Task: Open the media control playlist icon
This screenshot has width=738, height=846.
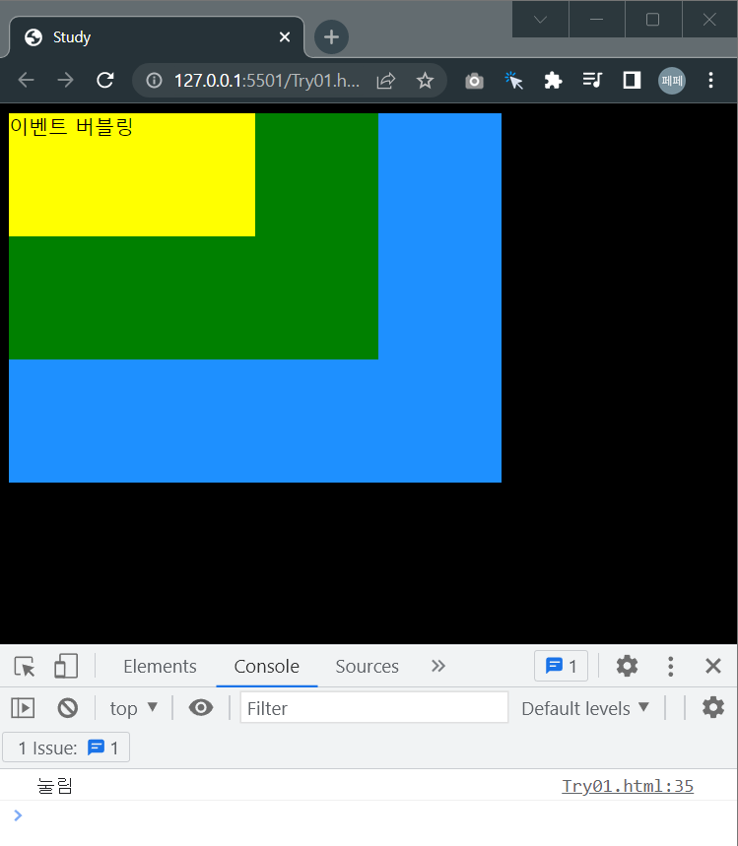Action: 592,81
